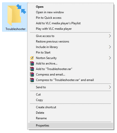Select Restore previous versions
Image resolution: width=117 pixels, height=133 pixels.
(x=70, y=41)
